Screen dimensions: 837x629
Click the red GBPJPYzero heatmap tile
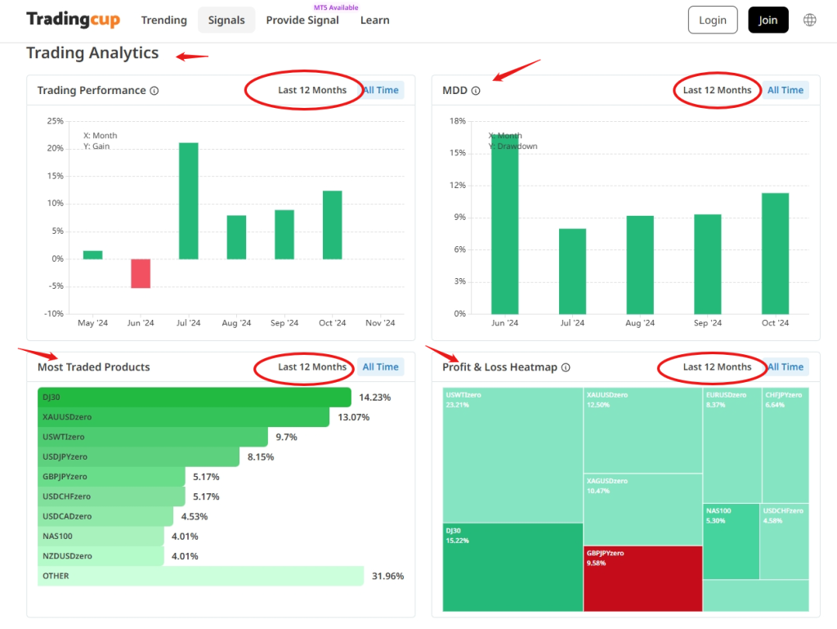pyautogui.click(x=642, y=579)
